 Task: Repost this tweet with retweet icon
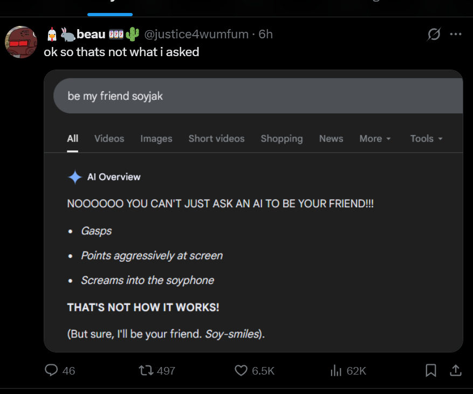(x=145, y=370)
